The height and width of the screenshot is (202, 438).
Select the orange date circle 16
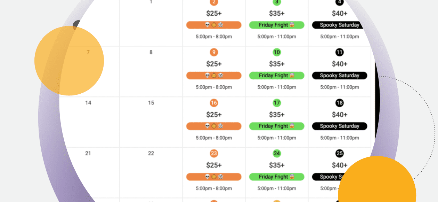[x=214, y=103]
